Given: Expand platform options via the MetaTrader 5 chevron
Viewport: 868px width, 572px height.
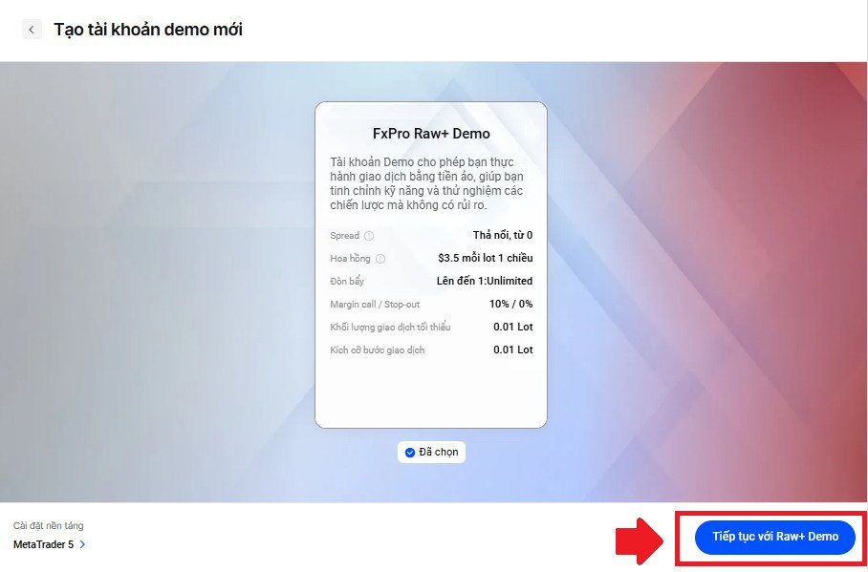Looking at the screenshot, I should point(83,544).
